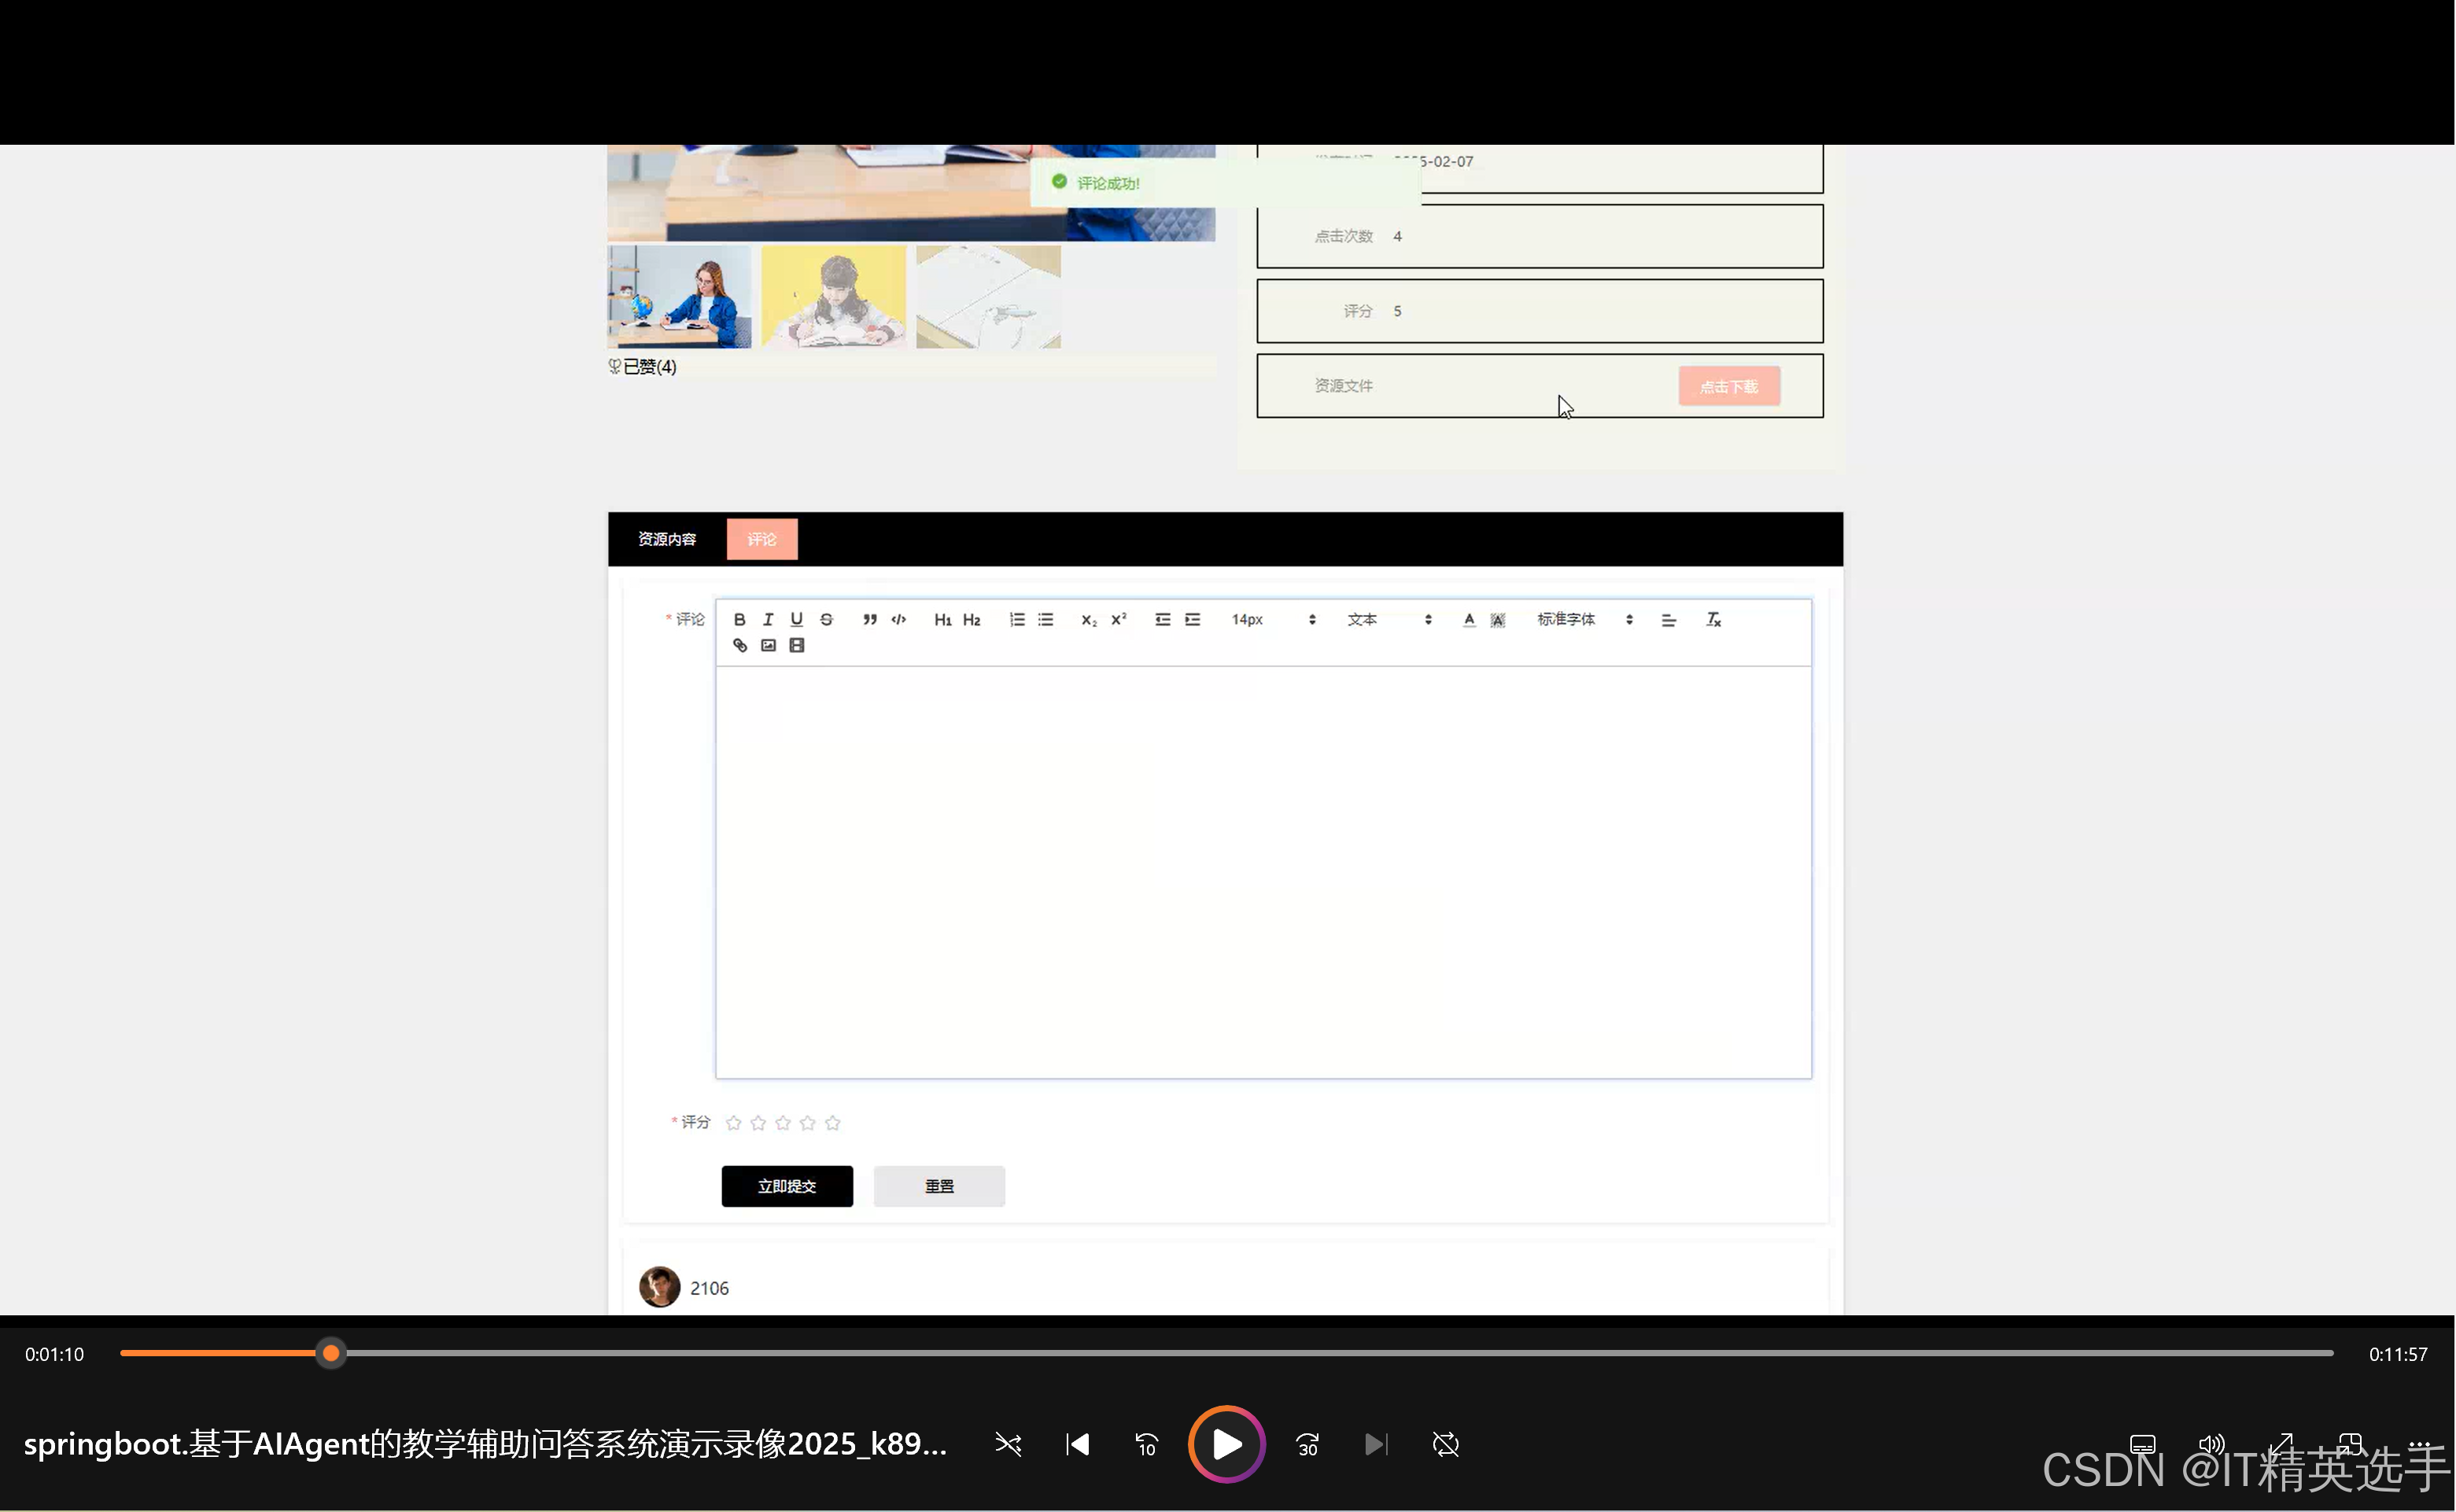The image size is (2456, 1512).
Task: Skip forward 30 seconds
Action: tap(1307, 1444)
